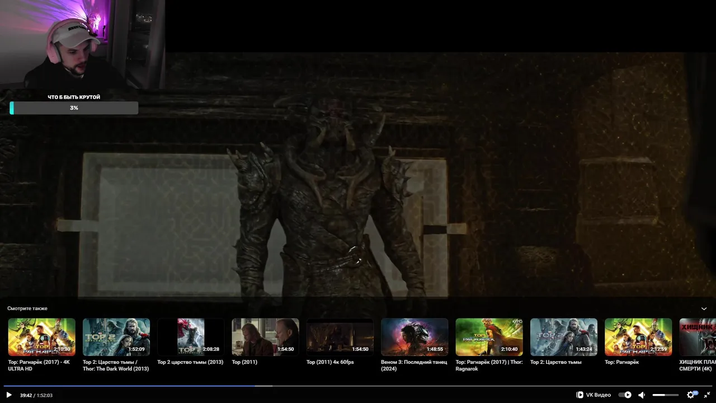This screenshot has width=716, height=403.
Task: Click the streamer webcam overlay
Action: click(x=82, y=45)
